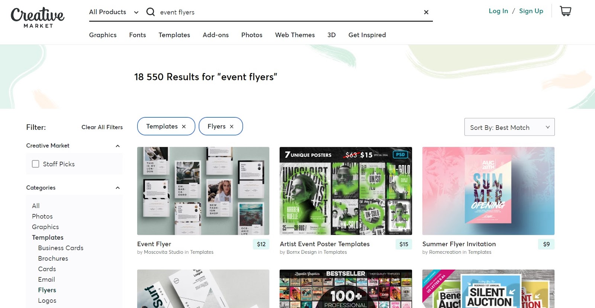
Task: Open the Templates nav menu
Action: click(x=174, y=35)
